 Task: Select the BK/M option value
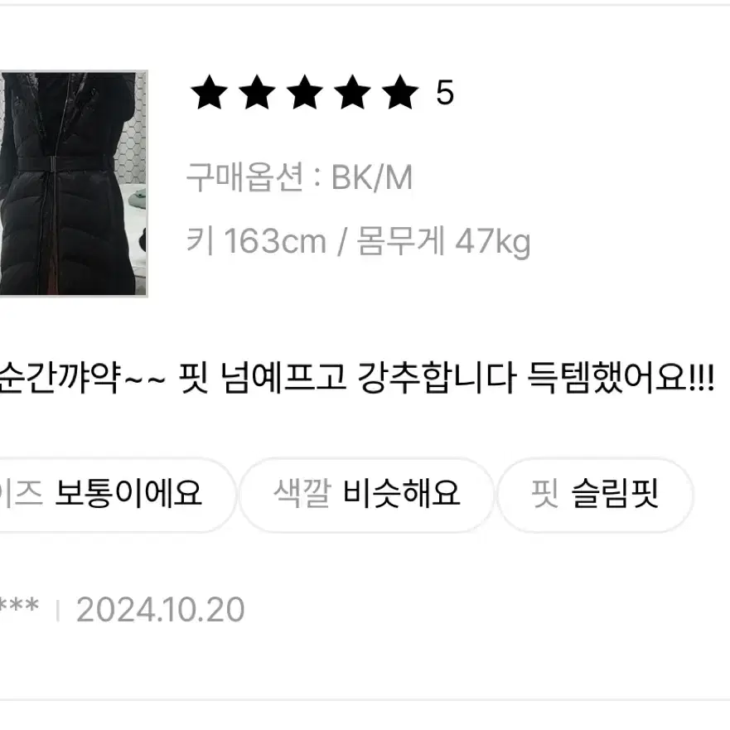coord(372,178)
